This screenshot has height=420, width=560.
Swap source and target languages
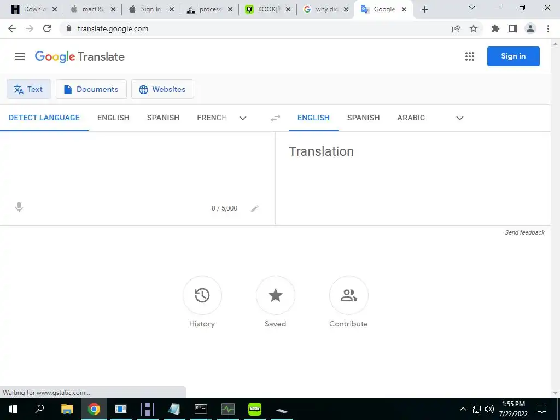coord(276,118)
